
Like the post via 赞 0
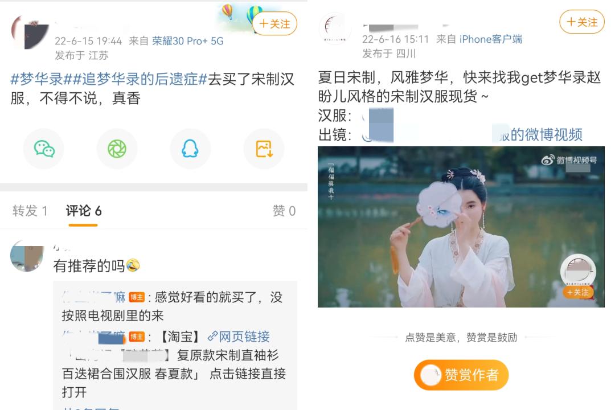click(x=284, y=211)
